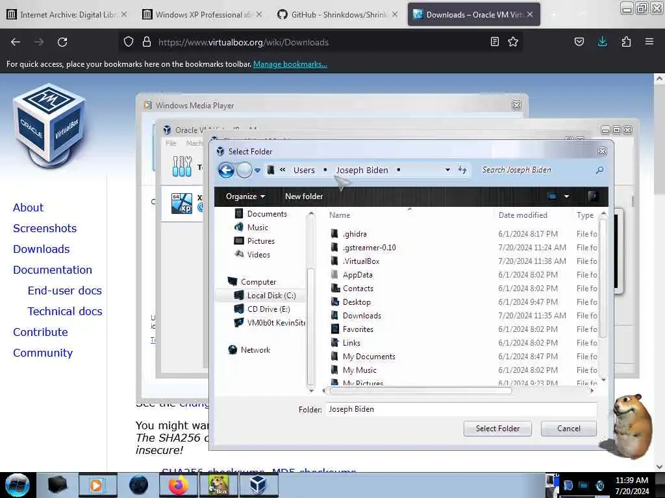
Task: Select the .gstreamer-0.10 folder
Action: coord(369,247)
